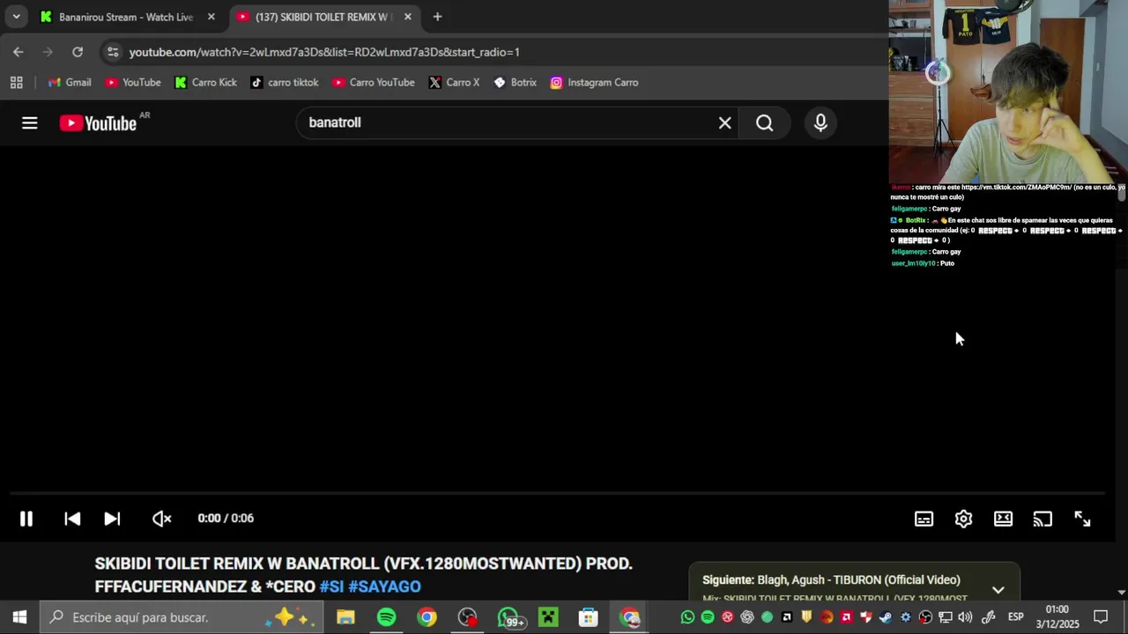The image size is (1128, 634).
Task: Click the Windows taskbar search box
Action: tap(182, 617)
